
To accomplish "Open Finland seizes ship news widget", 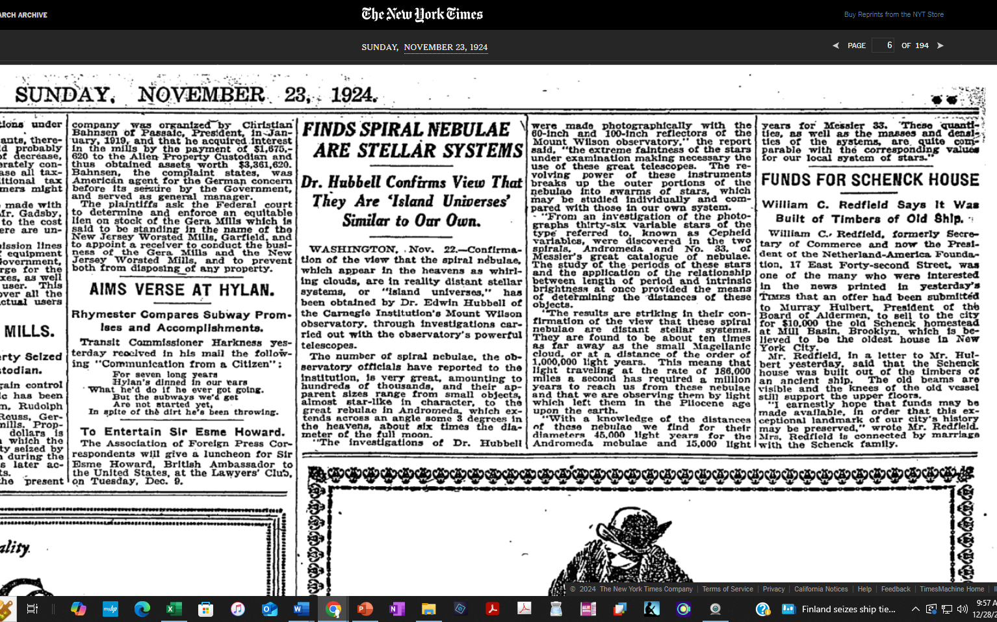I will pyautogui.click(x=838, y=609).
